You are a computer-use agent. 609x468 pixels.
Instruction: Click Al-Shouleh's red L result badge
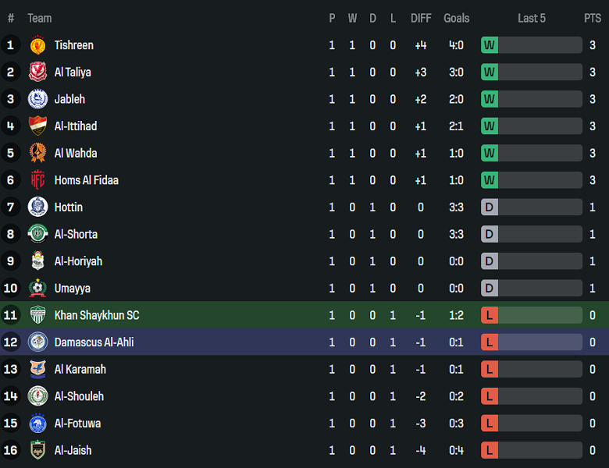[490, 396]
